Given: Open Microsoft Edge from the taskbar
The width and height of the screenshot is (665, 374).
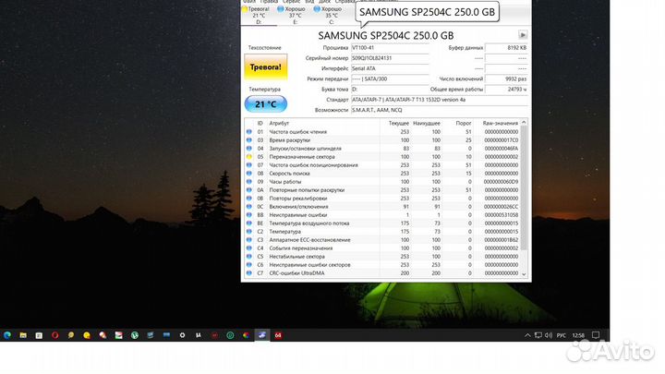Looking at the screenshot, I should 7,335.
